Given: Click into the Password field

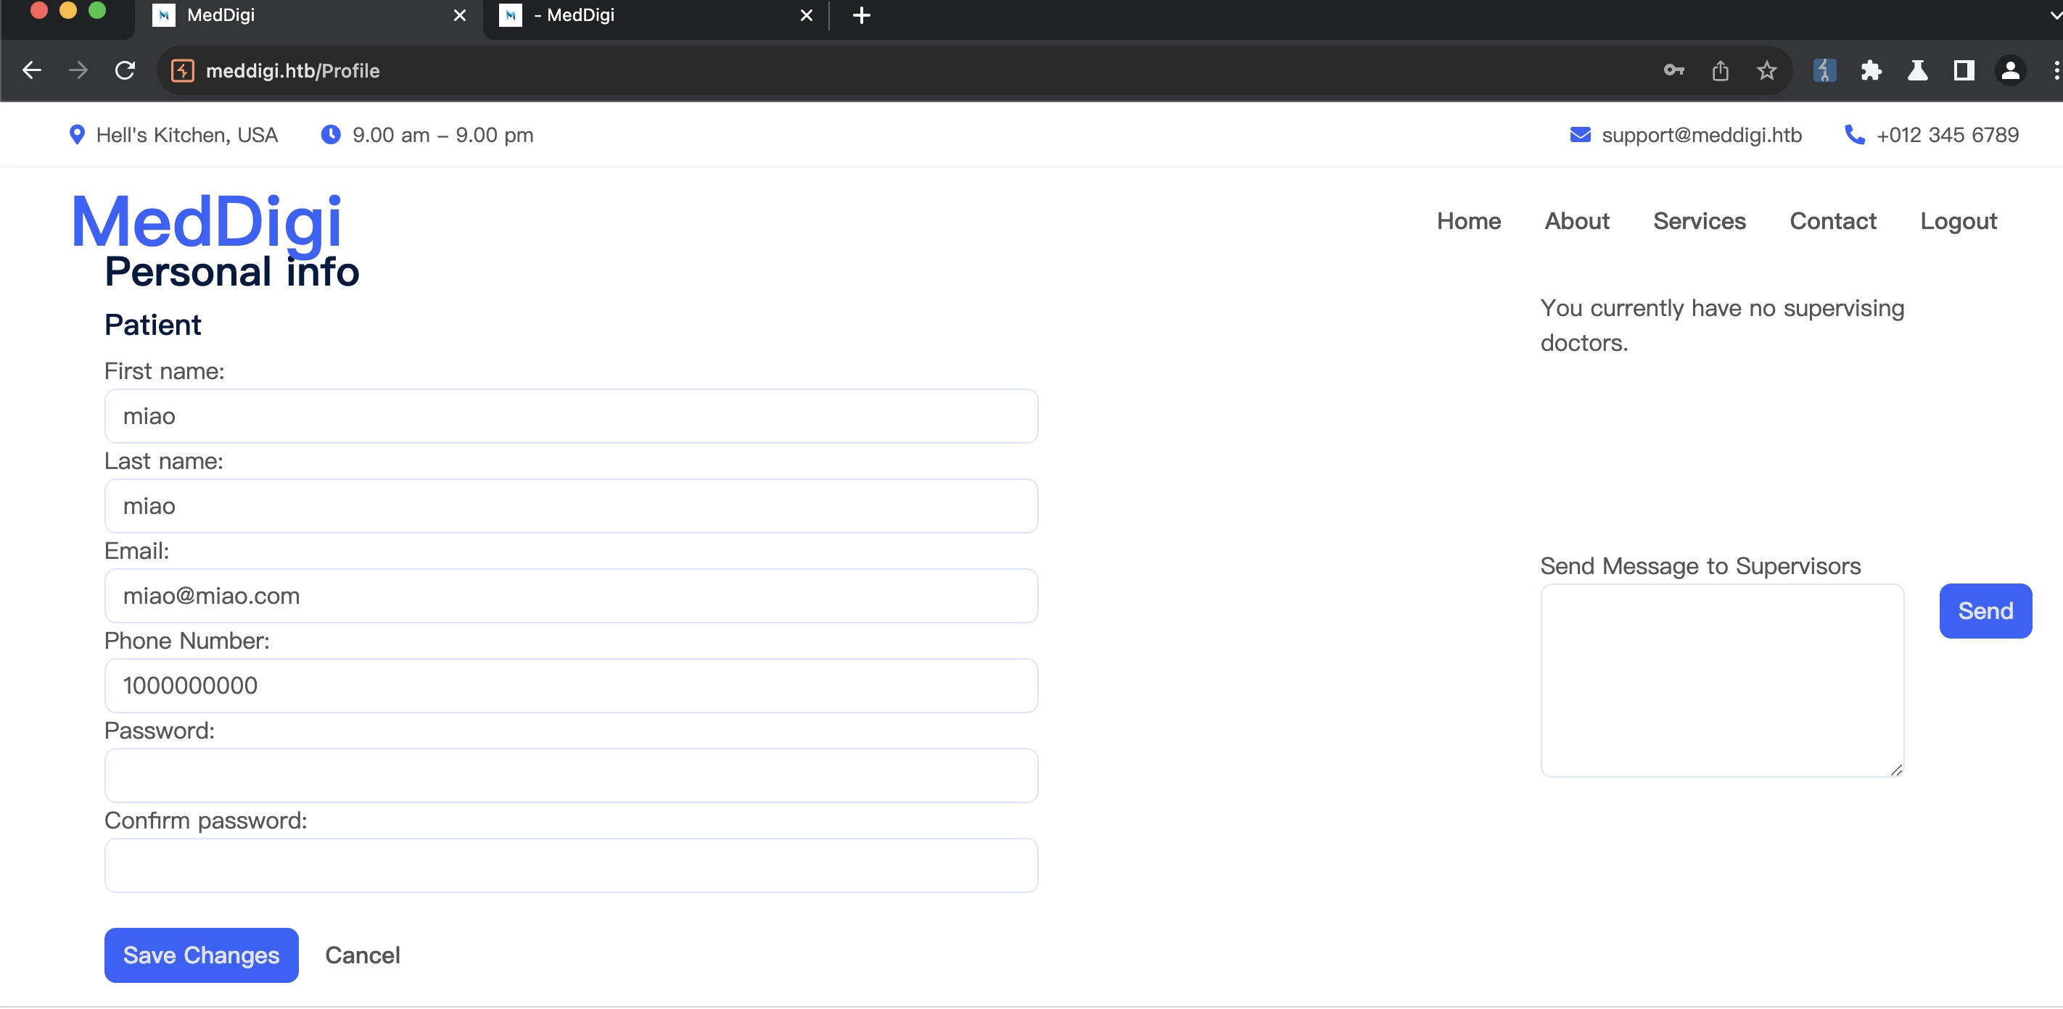Looking at the screenshot, I should click(x=570, y=776).
